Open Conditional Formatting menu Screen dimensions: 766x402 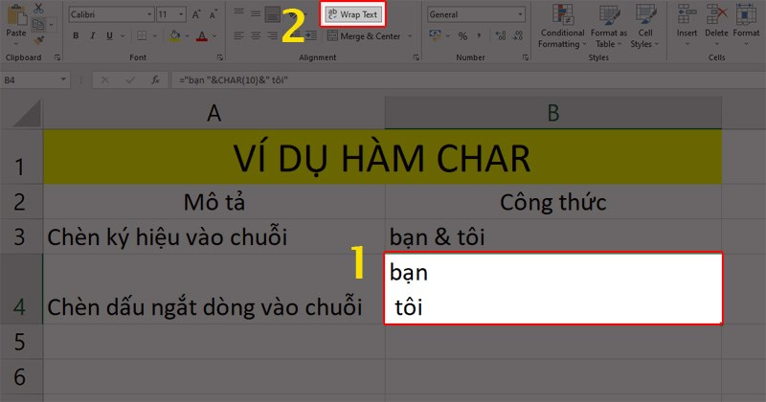pos(562,26)
